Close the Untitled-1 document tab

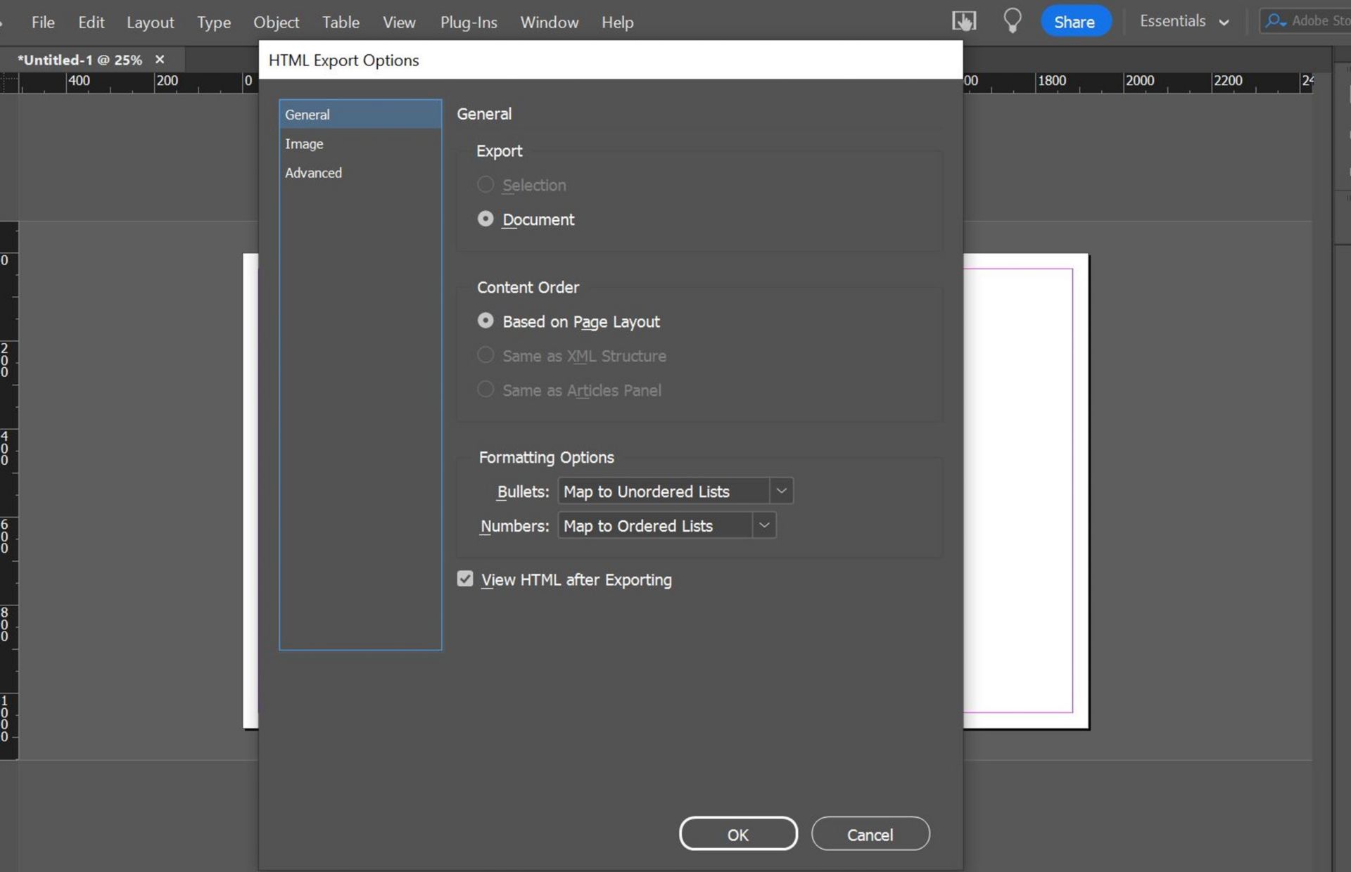(x=158, y=59)
